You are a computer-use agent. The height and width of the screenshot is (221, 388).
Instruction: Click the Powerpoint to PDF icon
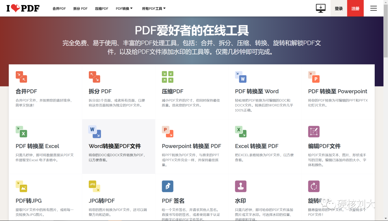click(167, 131)
